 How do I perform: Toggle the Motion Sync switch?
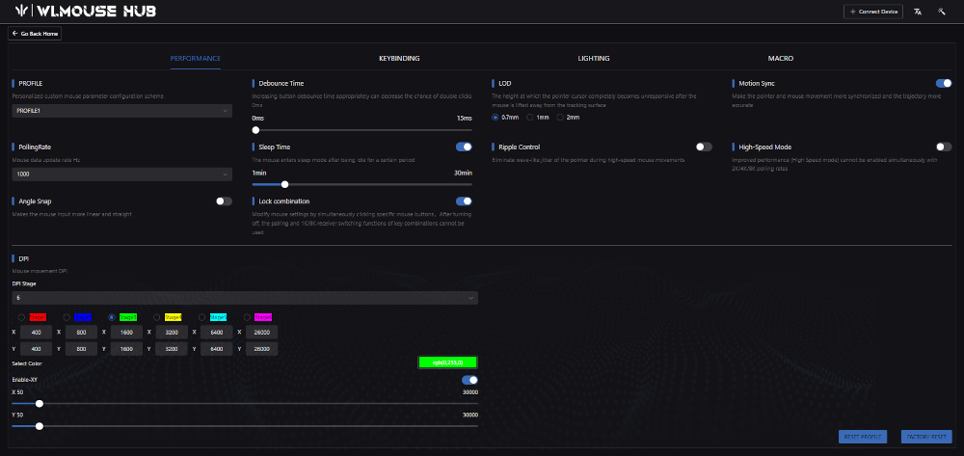944,84
